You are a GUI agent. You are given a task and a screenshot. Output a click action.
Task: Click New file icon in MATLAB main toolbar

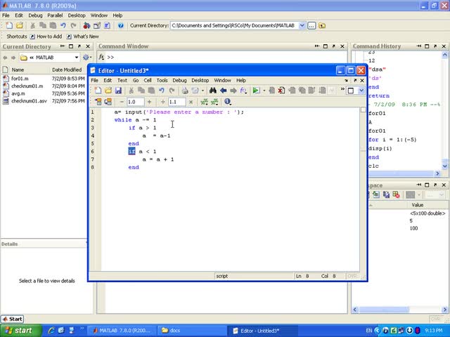pos(9,25)
